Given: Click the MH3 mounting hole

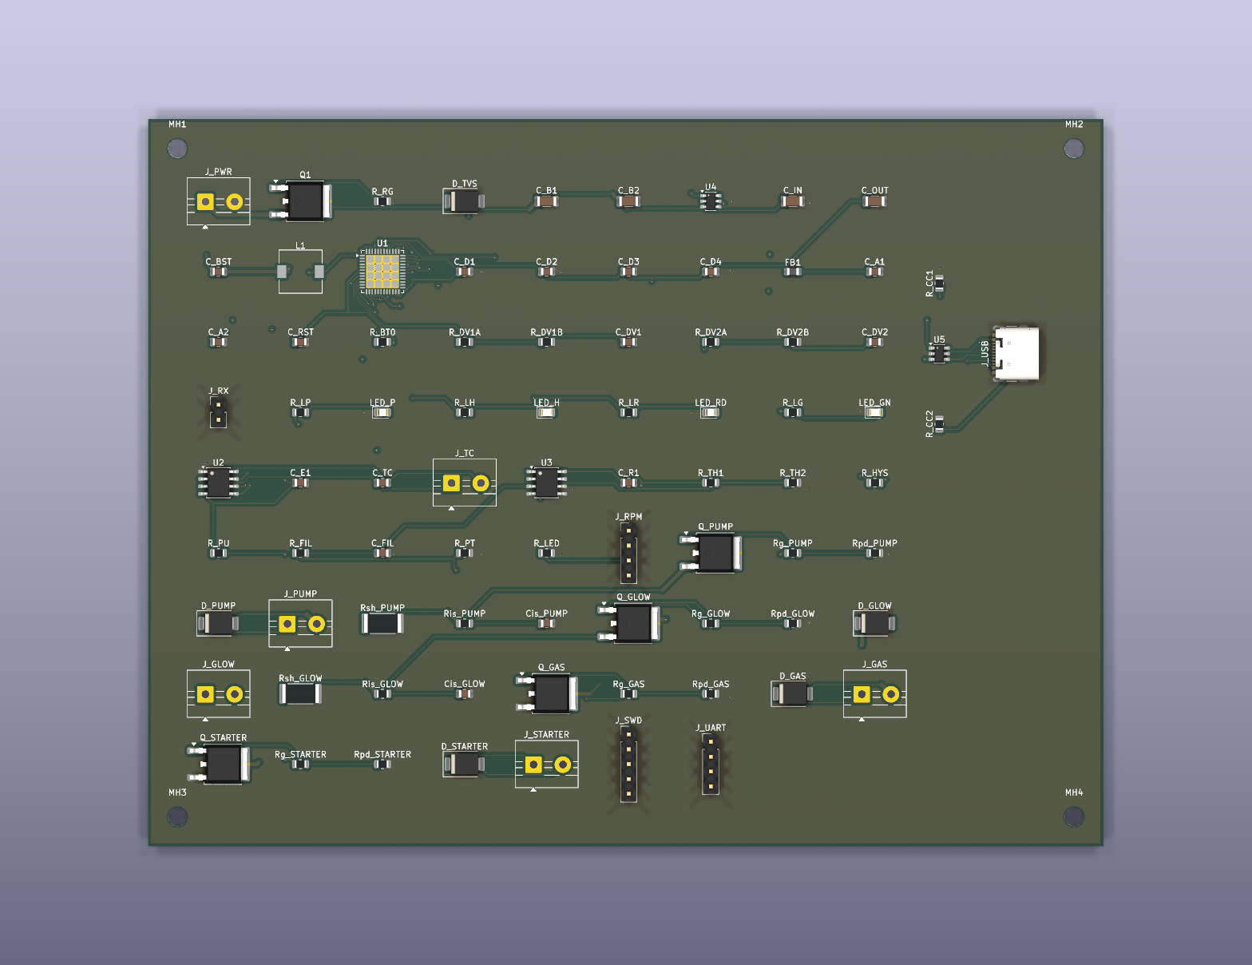Looking at the screenshot, I should click(x=177, y=816).
